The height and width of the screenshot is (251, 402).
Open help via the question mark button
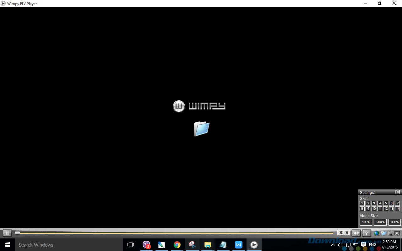coord(366,233)
